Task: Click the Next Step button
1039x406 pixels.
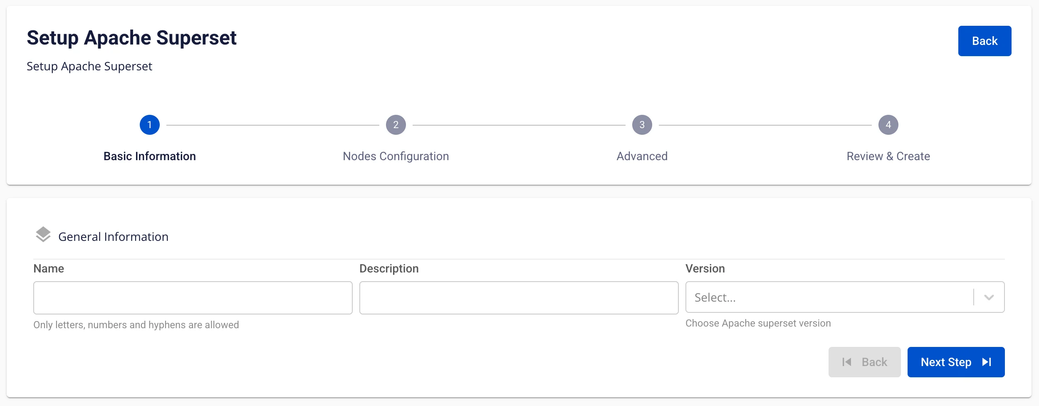Action: pyautogui.click(x=956, y=362)
